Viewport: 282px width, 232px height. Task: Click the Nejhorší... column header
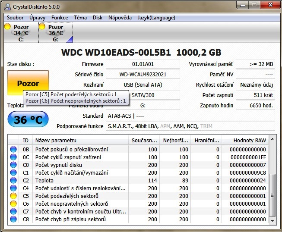[x=175, y=141]
